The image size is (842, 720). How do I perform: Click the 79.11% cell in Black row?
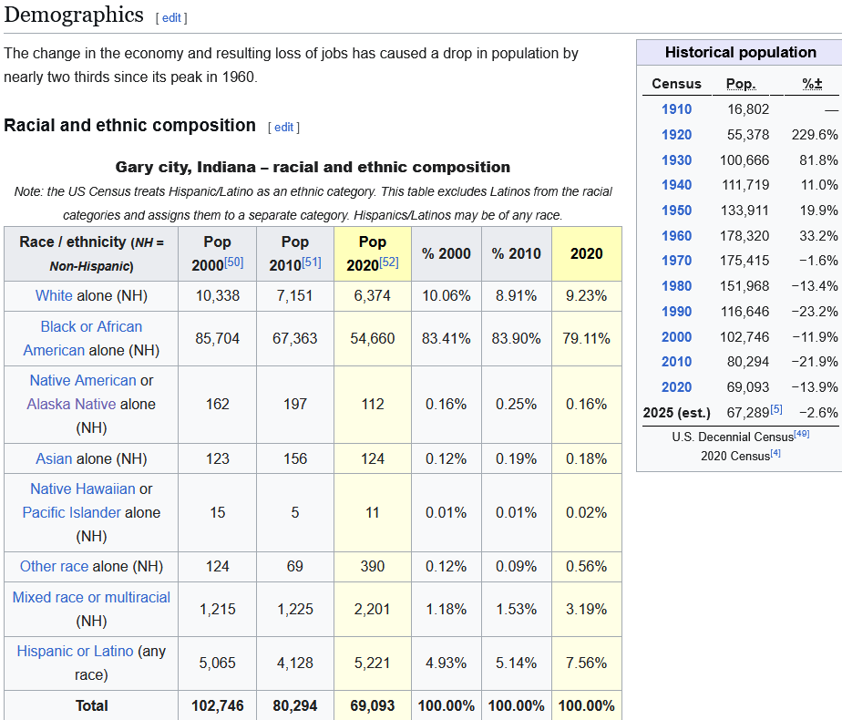pyautogui.click(x=587, y=339)
